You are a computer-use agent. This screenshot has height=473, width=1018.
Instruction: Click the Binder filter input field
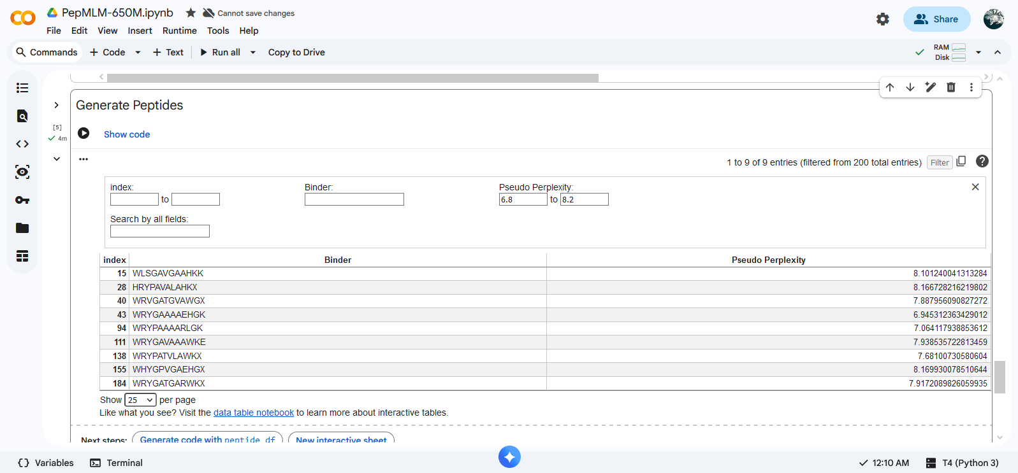(354, 199)
